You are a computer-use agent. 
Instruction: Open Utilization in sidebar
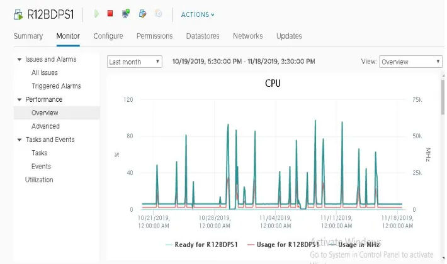pos(39,180)
